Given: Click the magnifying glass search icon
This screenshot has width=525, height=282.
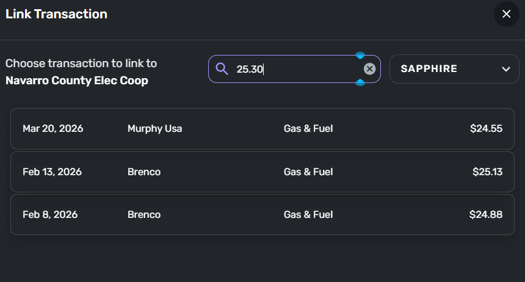Looking at the screenshot, I should (x=222, y=69).
